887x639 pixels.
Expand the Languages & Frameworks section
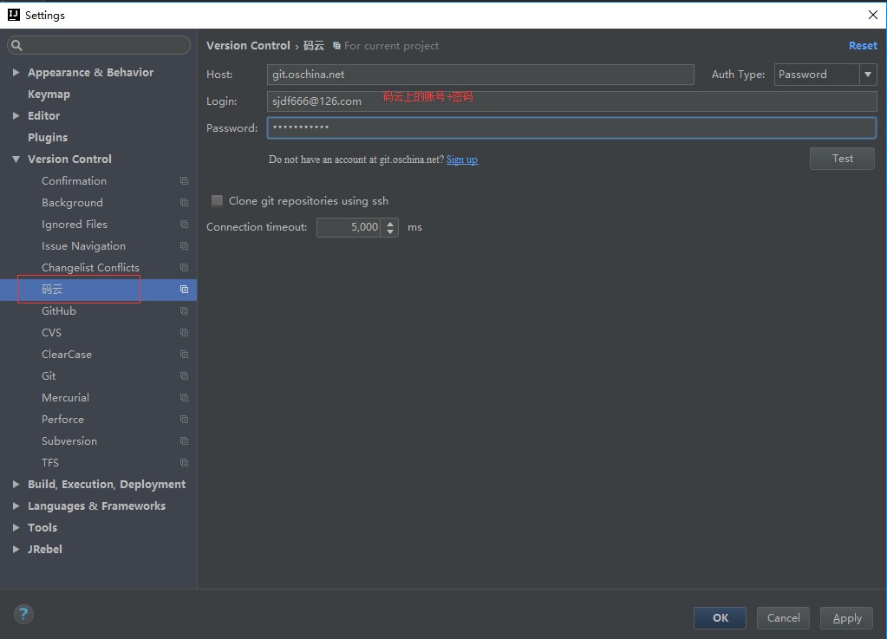pyautogui.click(x=16, y=505)
